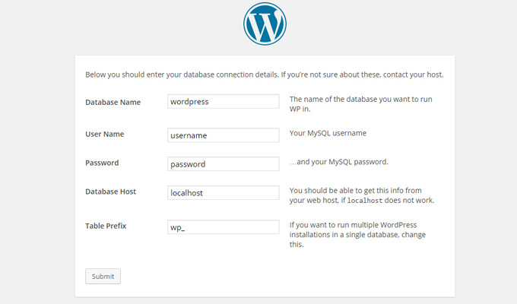Edit the Table Prefix field
517x304 pixels.
(x=224, y=226)
